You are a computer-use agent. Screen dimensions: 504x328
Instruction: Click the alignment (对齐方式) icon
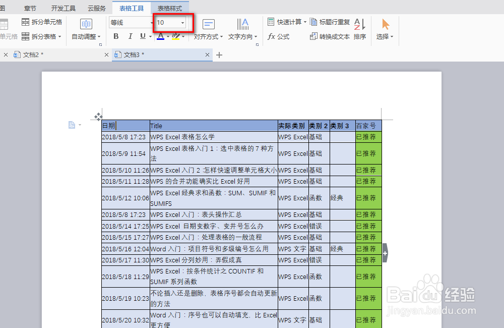coord(208,24)
